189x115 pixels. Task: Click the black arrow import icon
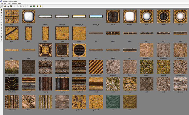click(8, 6)
